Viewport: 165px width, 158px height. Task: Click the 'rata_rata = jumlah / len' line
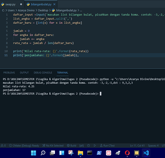(44, 43)
